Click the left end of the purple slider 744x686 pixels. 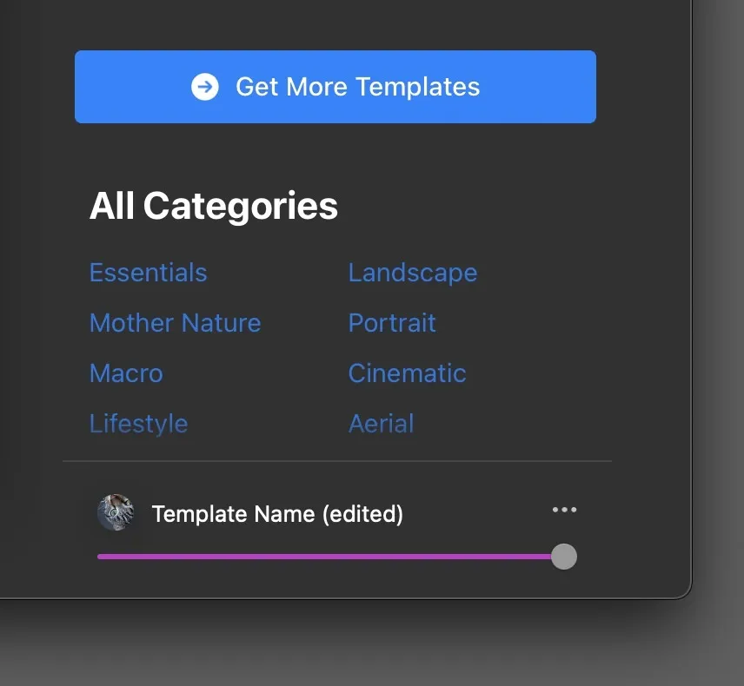[100, 557]
